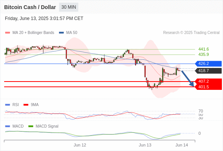Screen dimensions: 223x151
Task: Click the MACD legend label
Action: tap(18, 126)
